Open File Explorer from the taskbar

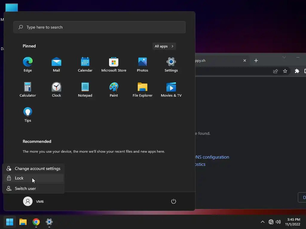tap(23, 222)
